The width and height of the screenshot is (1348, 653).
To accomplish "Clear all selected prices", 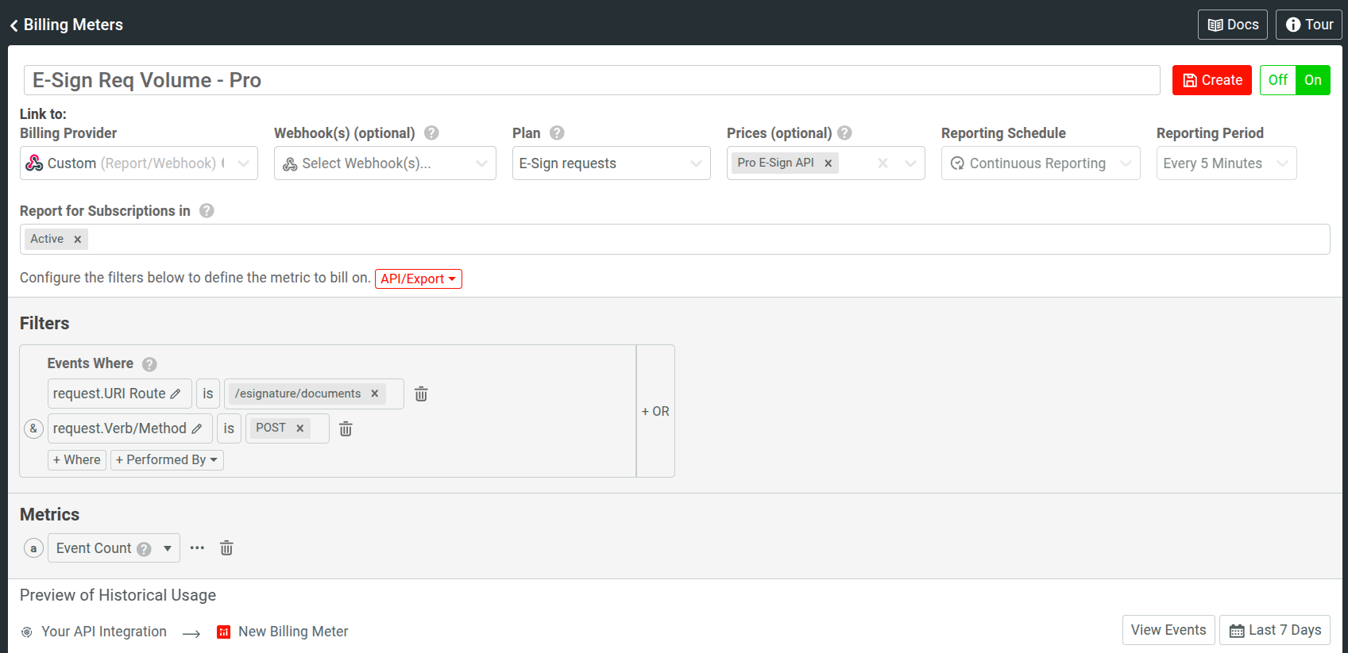I will click(x=883, y=163).
